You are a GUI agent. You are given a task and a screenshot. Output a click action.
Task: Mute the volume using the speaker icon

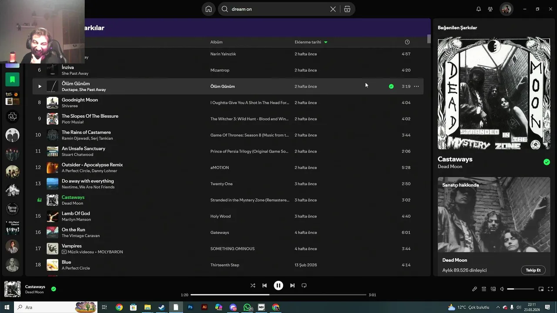coord(502,289)
